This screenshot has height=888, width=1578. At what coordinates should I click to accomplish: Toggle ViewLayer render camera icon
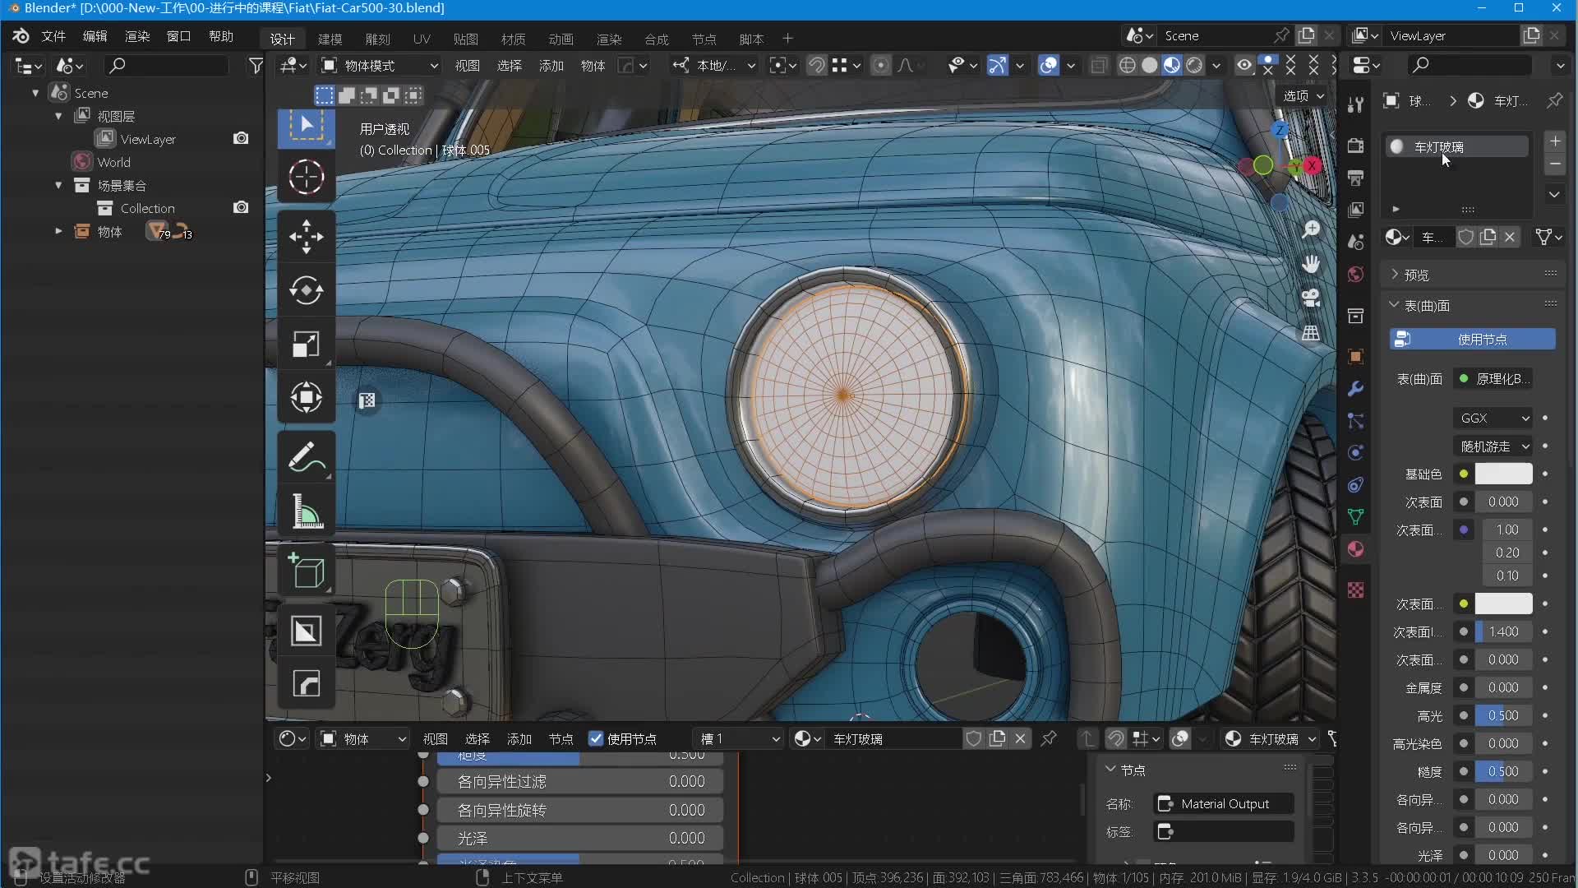point(241,138)
